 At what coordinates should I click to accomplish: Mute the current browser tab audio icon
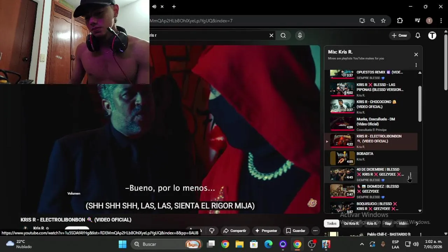[154, 7]
